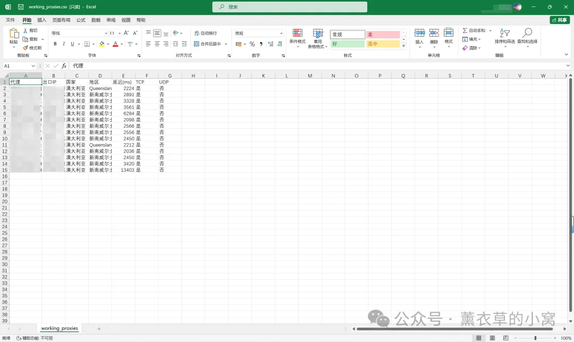Click the Copy (复制) icon

tap(26, 39)
